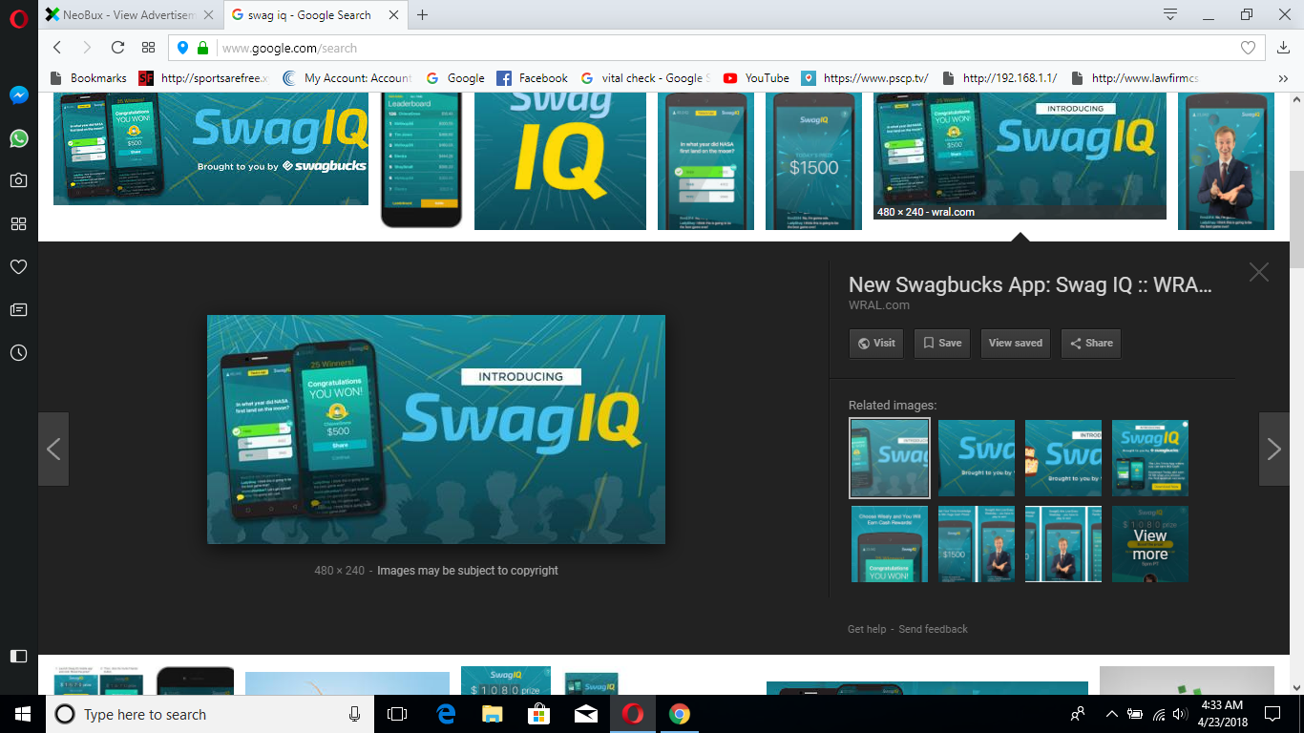
Task: Close the image preview panel
Action: coord(1259,272)
